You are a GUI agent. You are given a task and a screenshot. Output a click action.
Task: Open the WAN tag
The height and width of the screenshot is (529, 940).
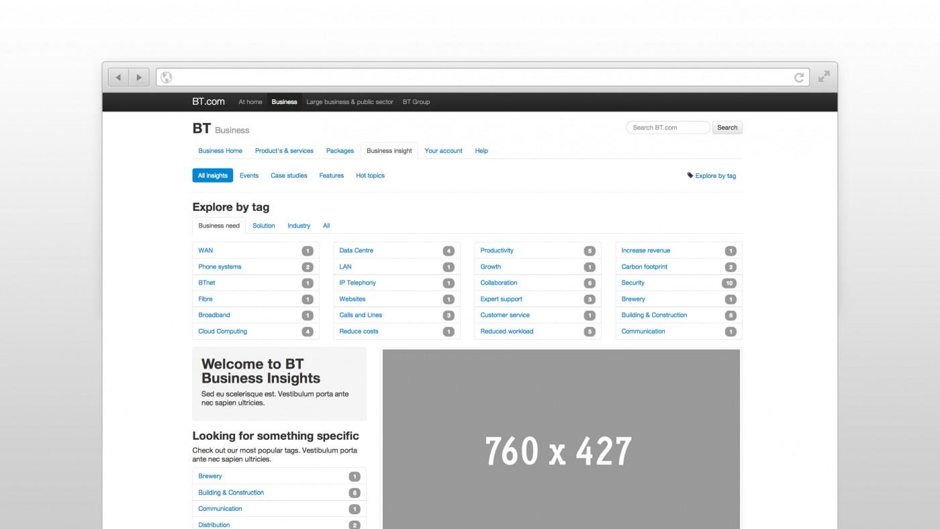pyautogui.click(x=205, y=250)
